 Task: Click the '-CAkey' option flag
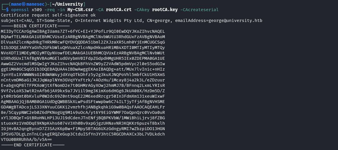point(142,10)
